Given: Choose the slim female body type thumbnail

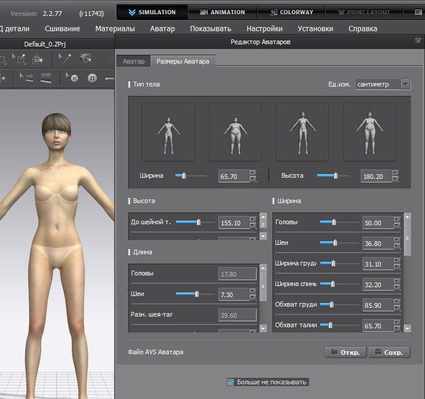Looking at the screenshot, I should (x=168, y=131).
